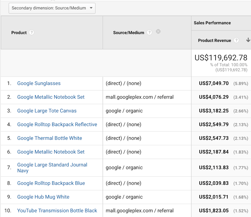Open the Google Large Tote Canvas link
Image resolution: width=251 pixels, height=217 pixels.
pos(47,111)
